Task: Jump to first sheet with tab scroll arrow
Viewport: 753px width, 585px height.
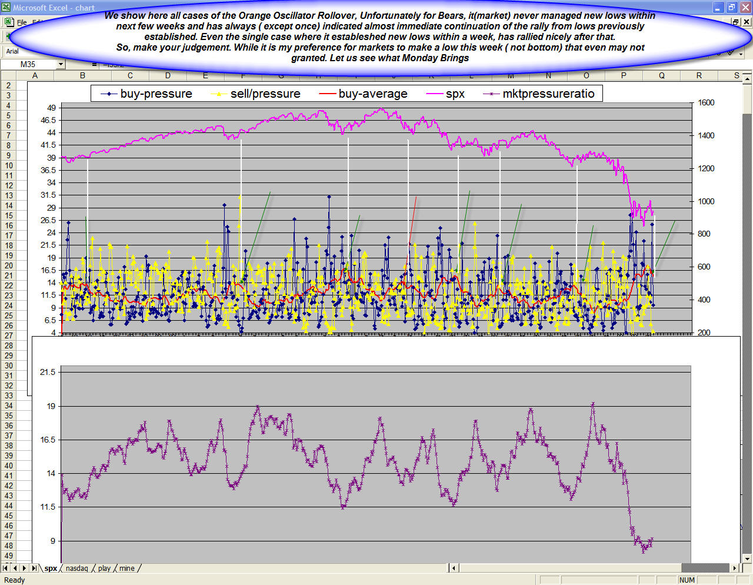Action: click(6, 568)
